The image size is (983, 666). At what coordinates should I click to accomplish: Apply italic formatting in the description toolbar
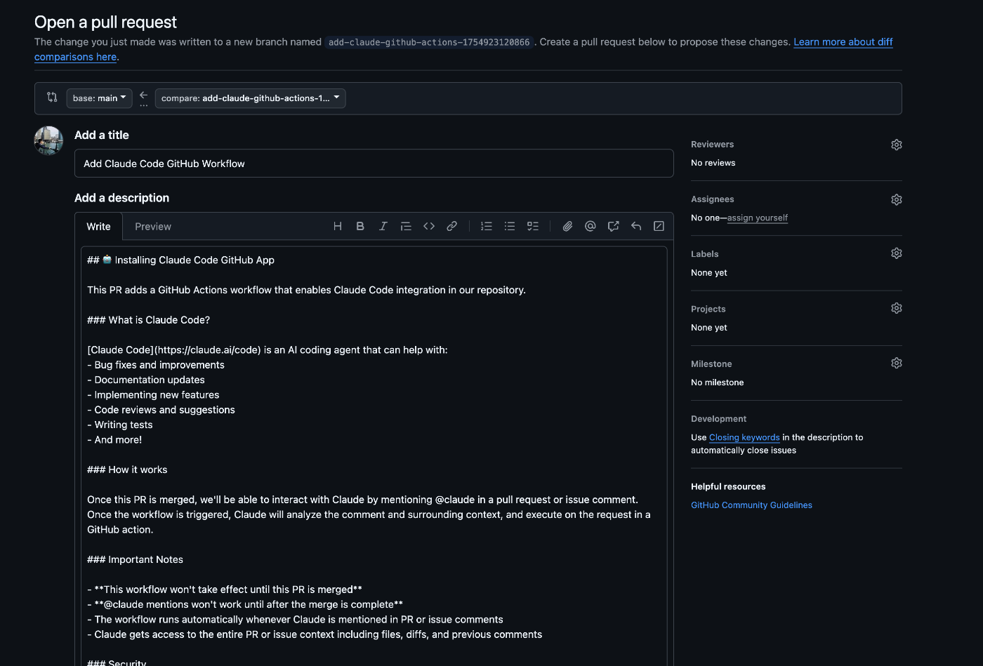coord(383,226)
